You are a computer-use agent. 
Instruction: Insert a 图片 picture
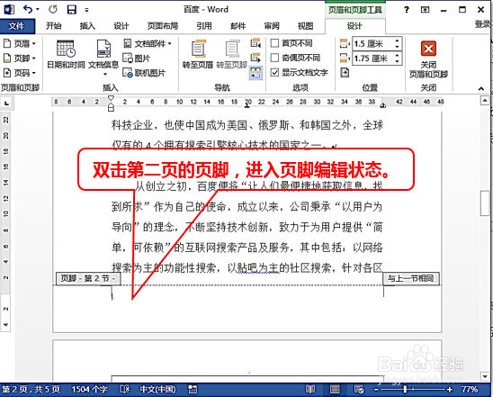click(137, 59)
